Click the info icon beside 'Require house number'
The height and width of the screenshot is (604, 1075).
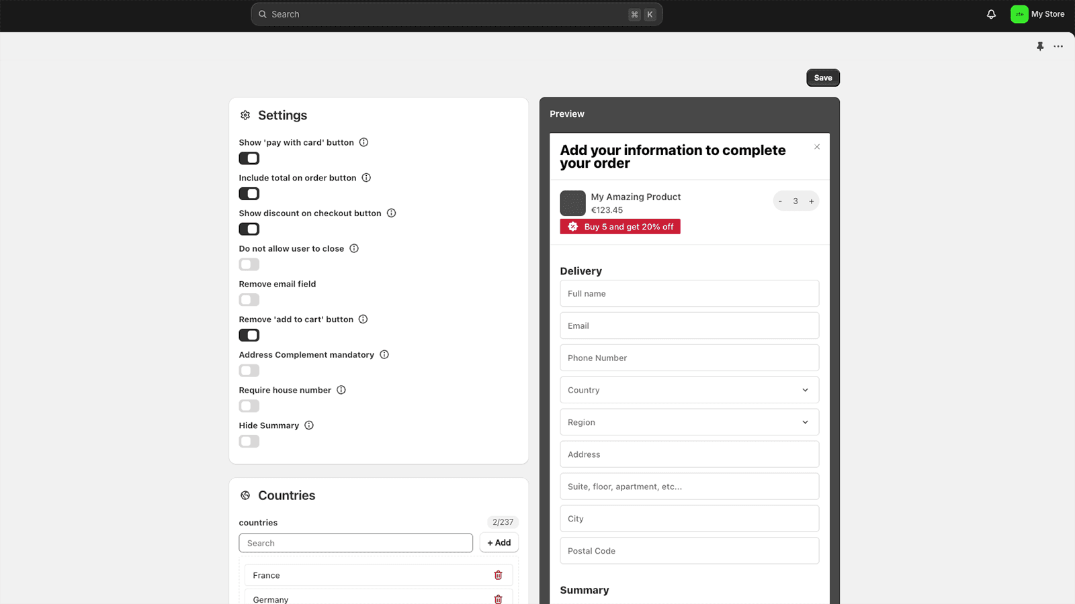(x=342, y=389)
